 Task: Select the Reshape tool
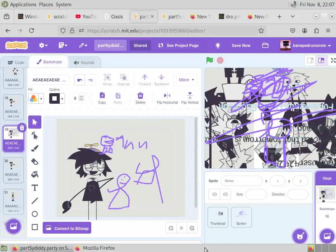click(x=35, y=136)
